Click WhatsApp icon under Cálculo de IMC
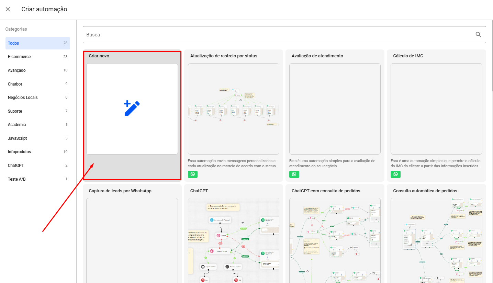Image resolution: width=493 pixels, height=283 pixels. pos(395,174)
